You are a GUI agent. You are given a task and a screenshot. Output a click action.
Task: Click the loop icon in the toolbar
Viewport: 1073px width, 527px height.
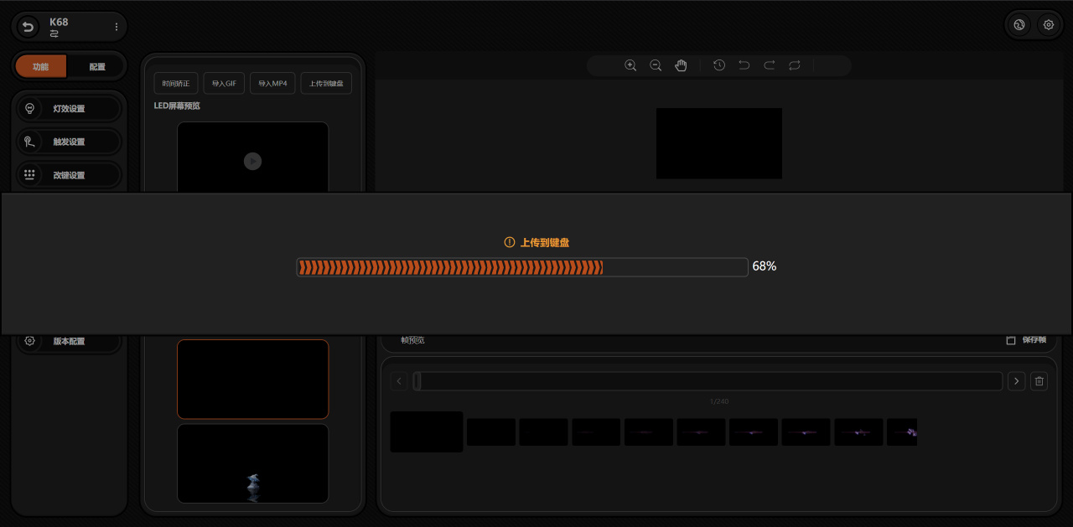click(795, 65)
